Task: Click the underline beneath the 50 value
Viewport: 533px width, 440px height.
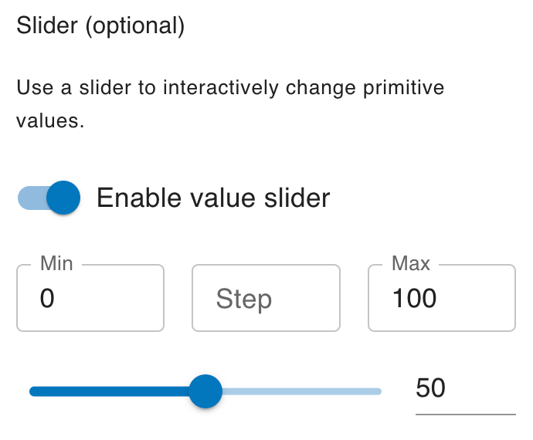Action: 465,415
